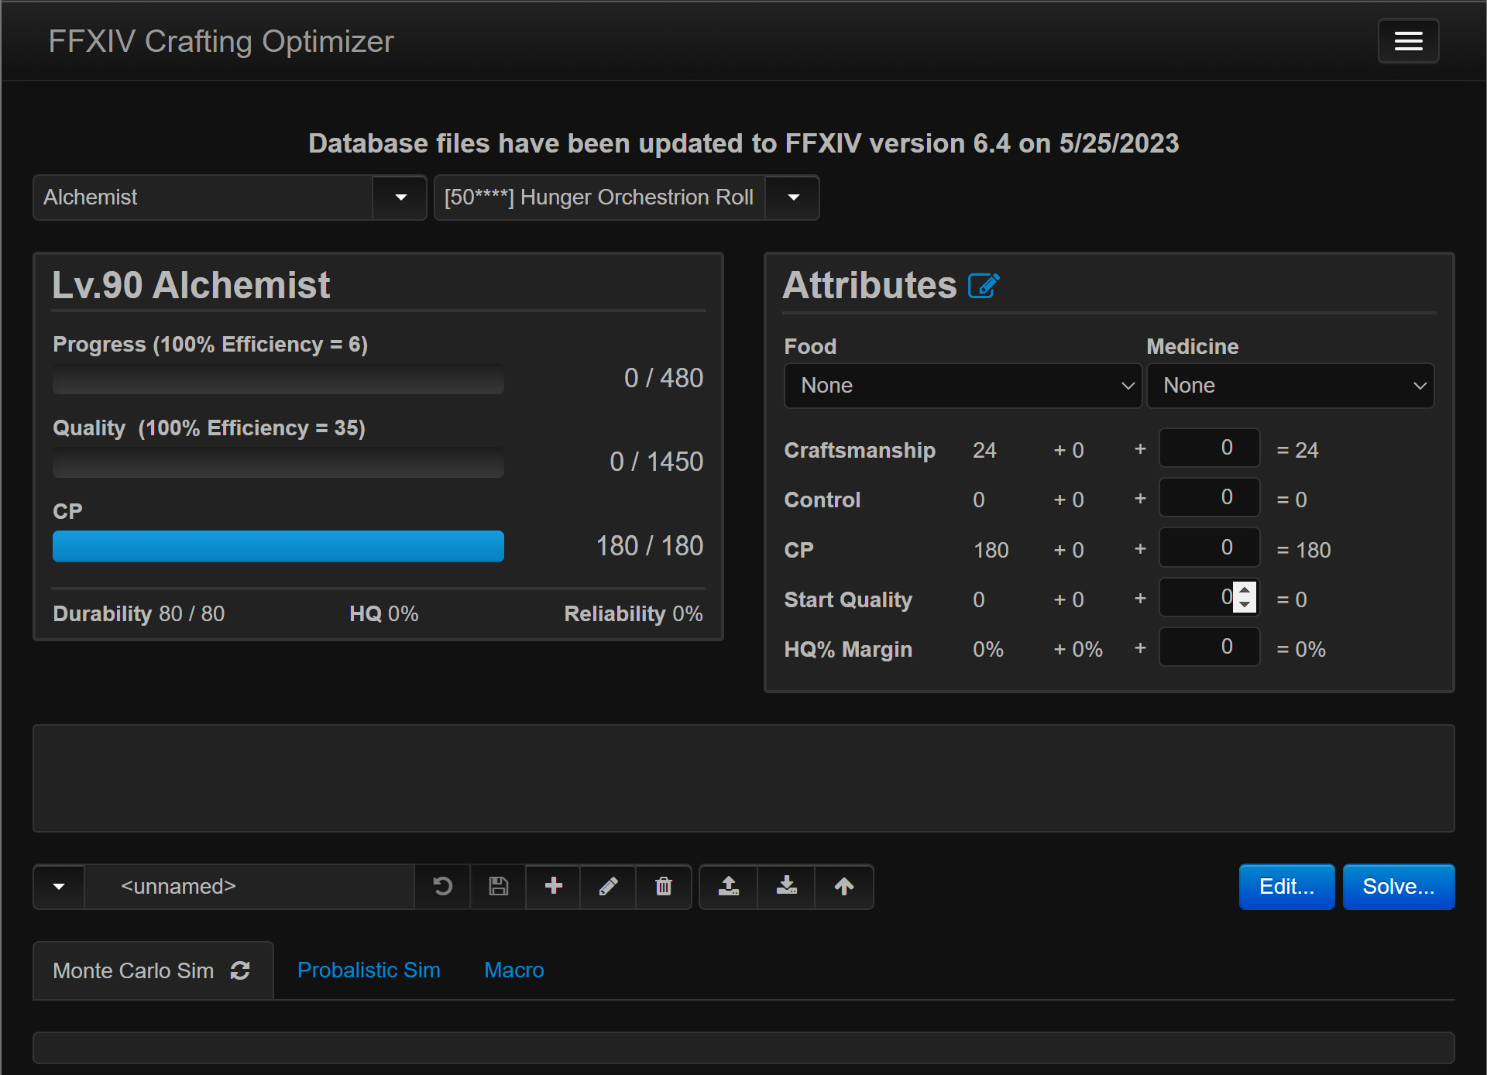Click the '0 / 480' progress value
Screen dimensions: 1487x1075
point(664,378)
